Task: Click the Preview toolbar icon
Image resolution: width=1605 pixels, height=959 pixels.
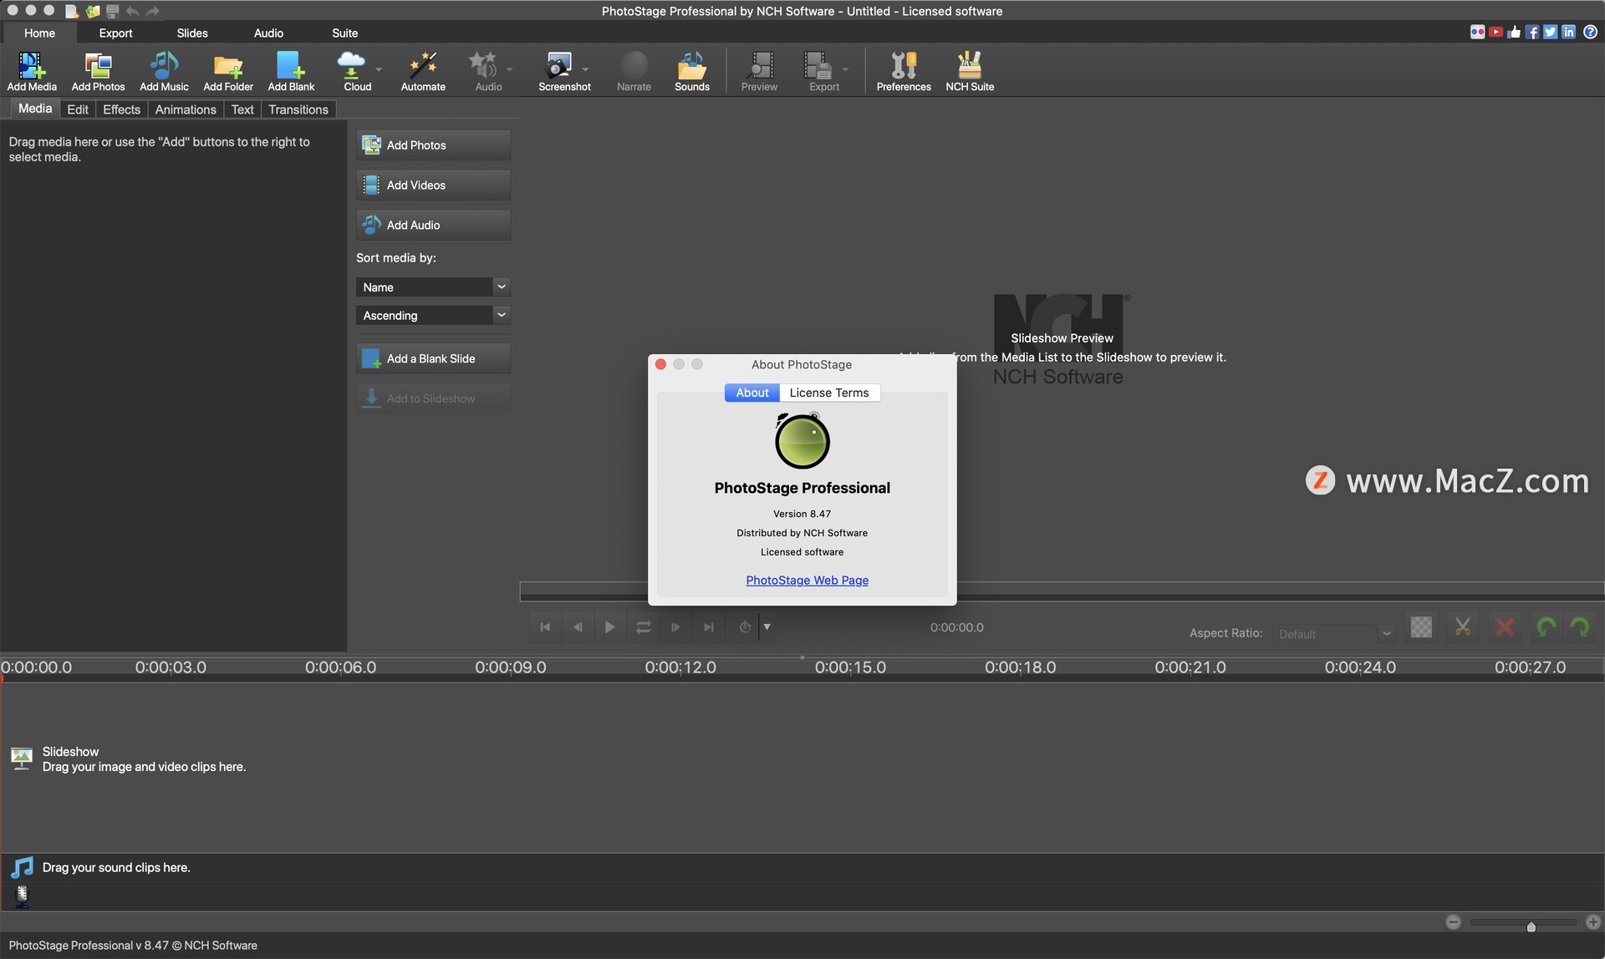Action: (759, 71)
